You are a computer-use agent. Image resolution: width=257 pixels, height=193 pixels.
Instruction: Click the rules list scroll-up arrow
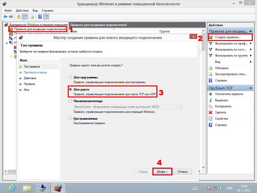[x=203, y=31]
